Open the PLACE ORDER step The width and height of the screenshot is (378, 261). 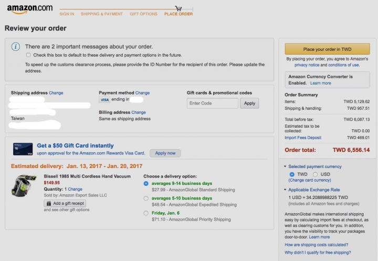pyautogui.click(x=178, y=14)
